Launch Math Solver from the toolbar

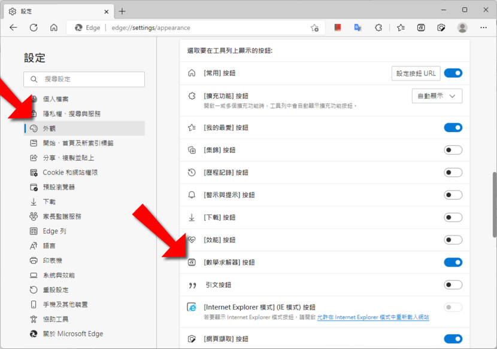point(421,27)
